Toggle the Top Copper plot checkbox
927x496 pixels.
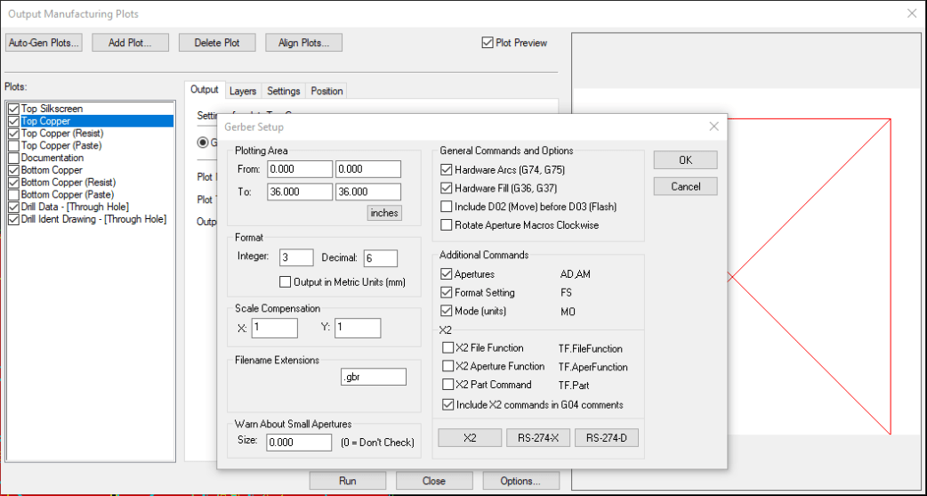(14, 121)
